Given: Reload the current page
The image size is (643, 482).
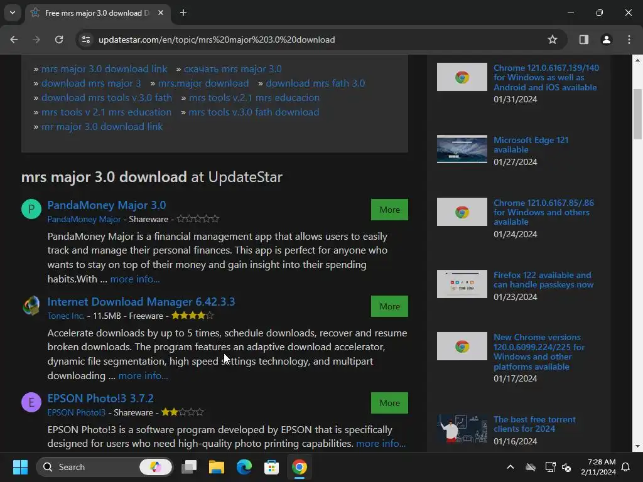Looking at the screenshot, I should tap(59, 40).
